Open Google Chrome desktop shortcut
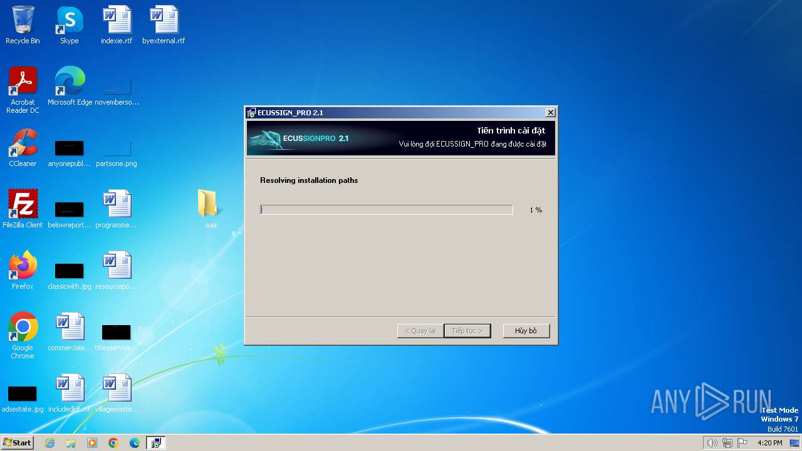This screenshot has height=451, width=802. (x=23, y=336)
